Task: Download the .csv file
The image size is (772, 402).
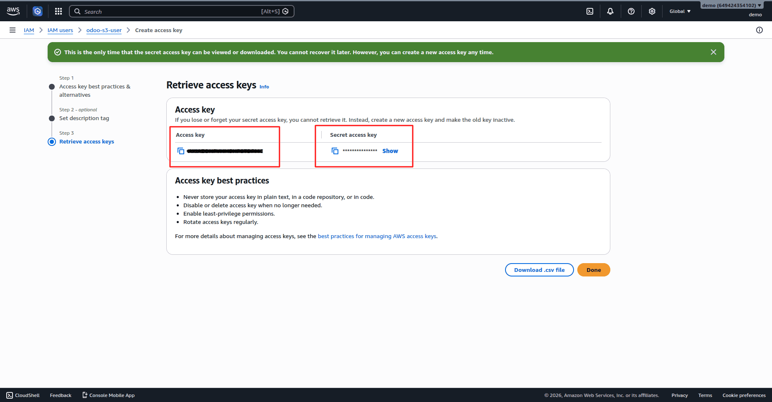Action: 539,270
